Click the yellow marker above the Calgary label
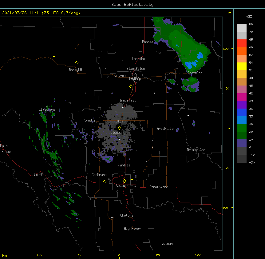 point(125,181)
